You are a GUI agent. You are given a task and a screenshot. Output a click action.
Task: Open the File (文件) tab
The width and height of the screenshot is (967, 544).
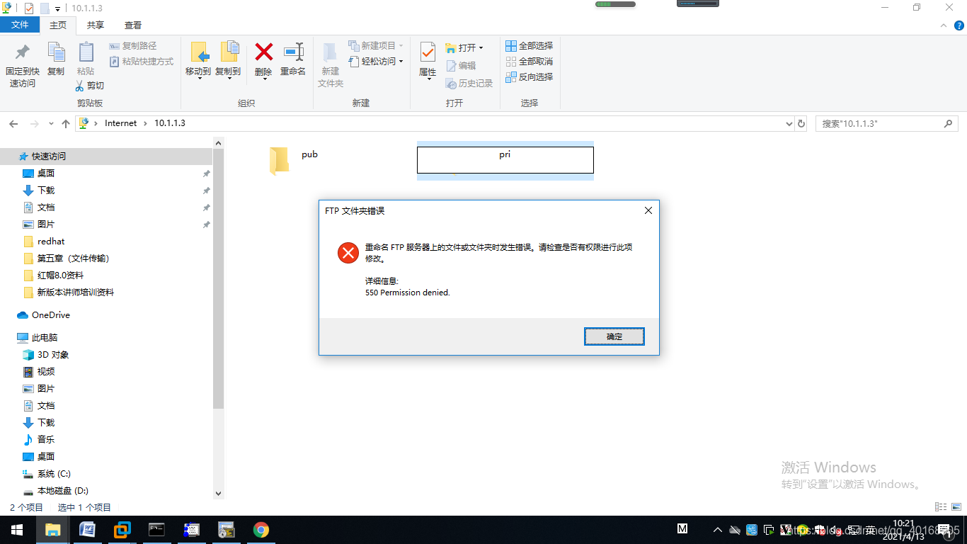[x=20, y=25]
